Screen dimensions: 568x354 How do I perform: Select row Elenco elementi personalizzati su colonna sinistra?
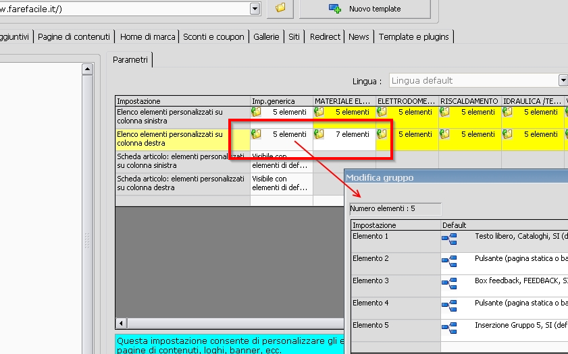[182, 117]
